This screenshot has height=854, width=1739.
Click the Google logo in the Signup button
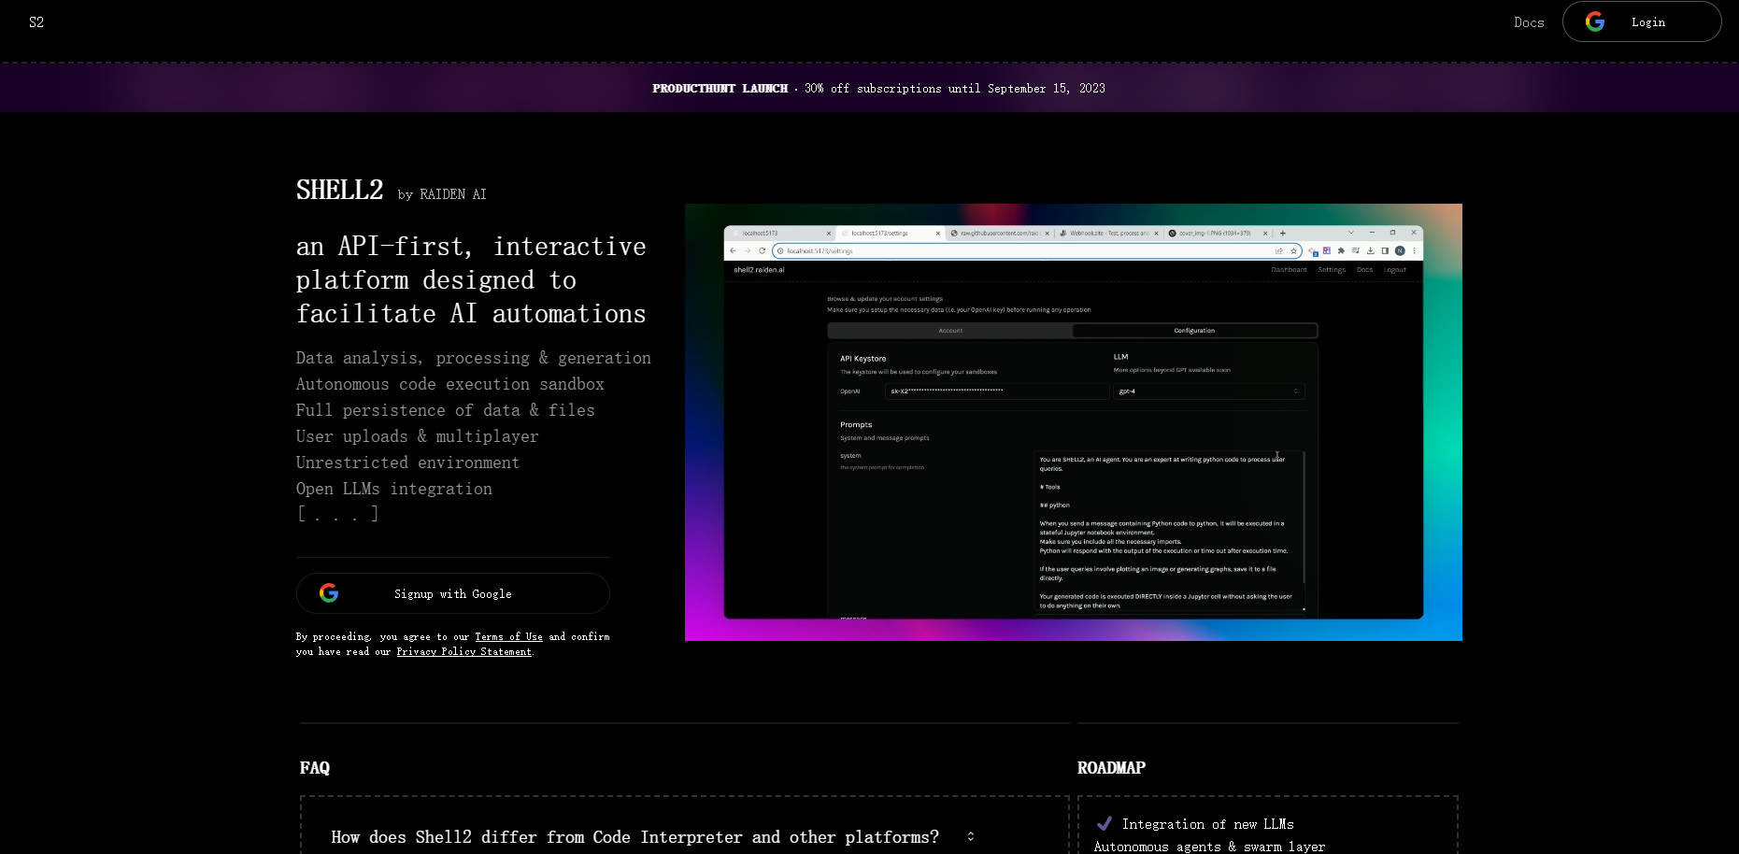329,593
